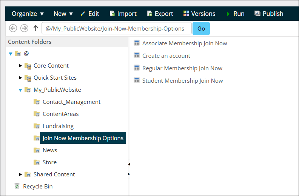Collapse the root @ folder

11,54
